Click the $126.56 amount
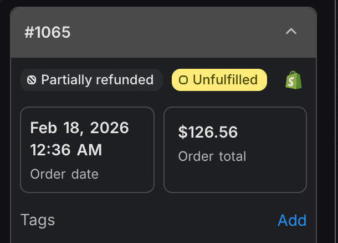338x243 pixels. pyautogui.click(x=208, y=132)
